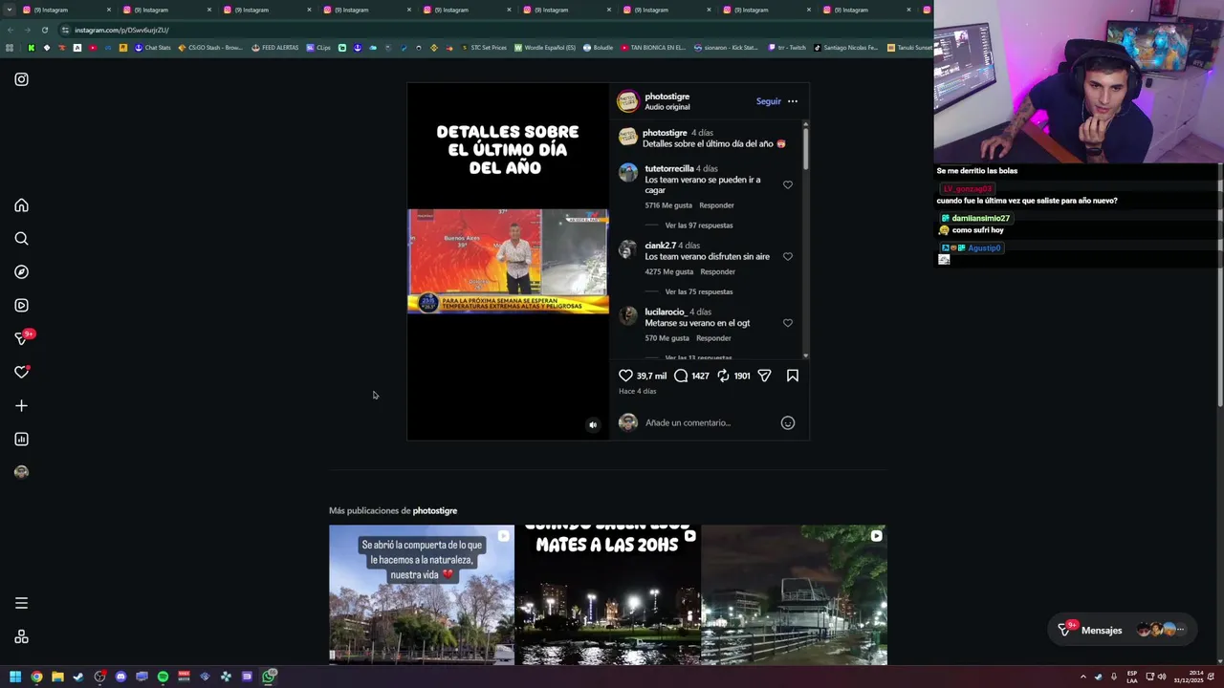This screenshot has height=688, width=1224.
Task: Go to Home feed icon in sidebar
Action: click(21, 205)
